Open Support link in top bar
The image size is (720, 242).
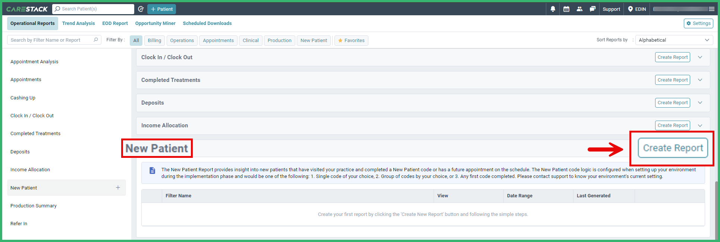611,9
